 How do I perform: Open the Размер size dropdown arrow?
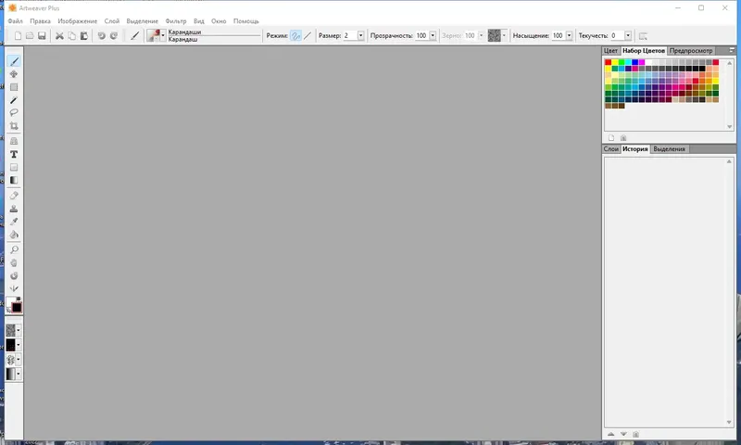coord(360,35)
